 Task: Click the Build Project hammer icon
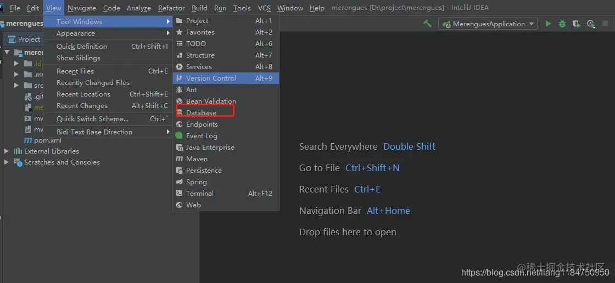427,24
